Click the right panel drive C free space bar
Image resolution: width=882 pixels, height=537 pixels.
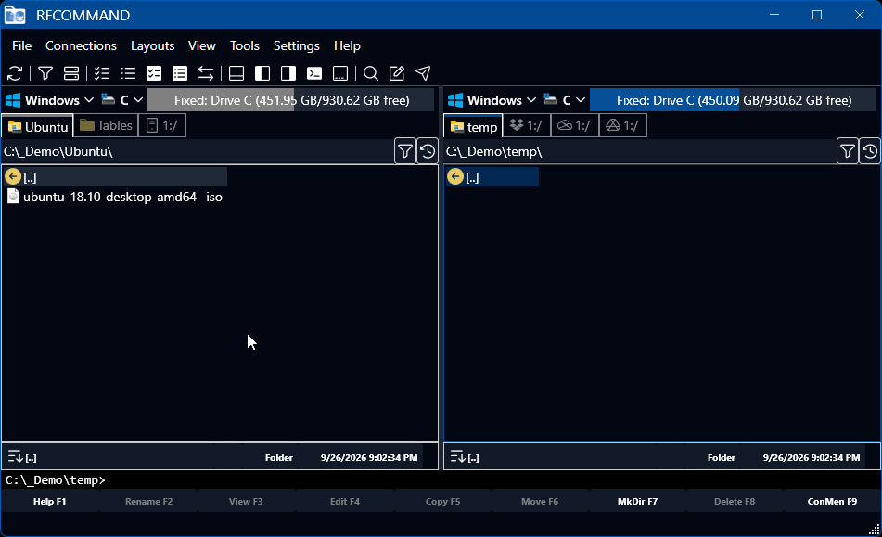(x=733, y=100)
